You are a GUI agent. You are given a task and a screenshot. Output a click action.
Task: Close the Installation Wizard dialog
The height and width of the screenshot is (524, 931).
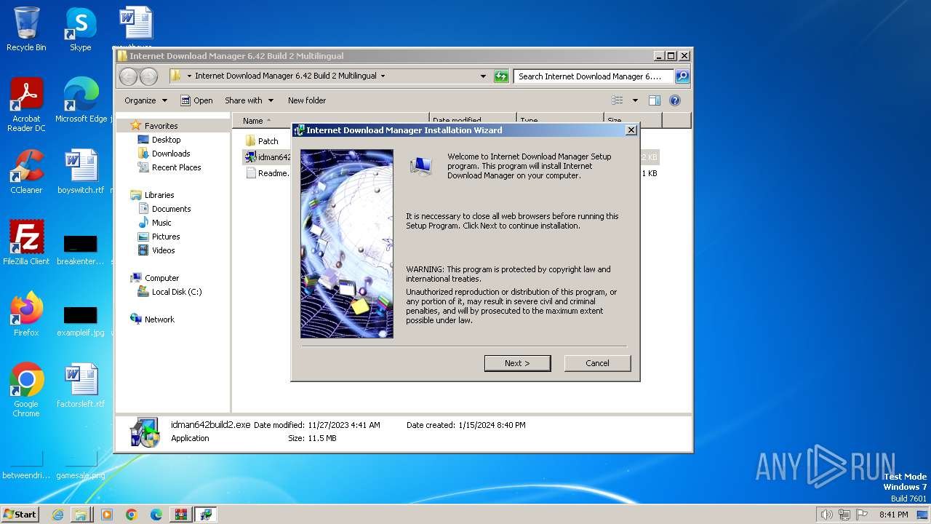coord(631,130)
